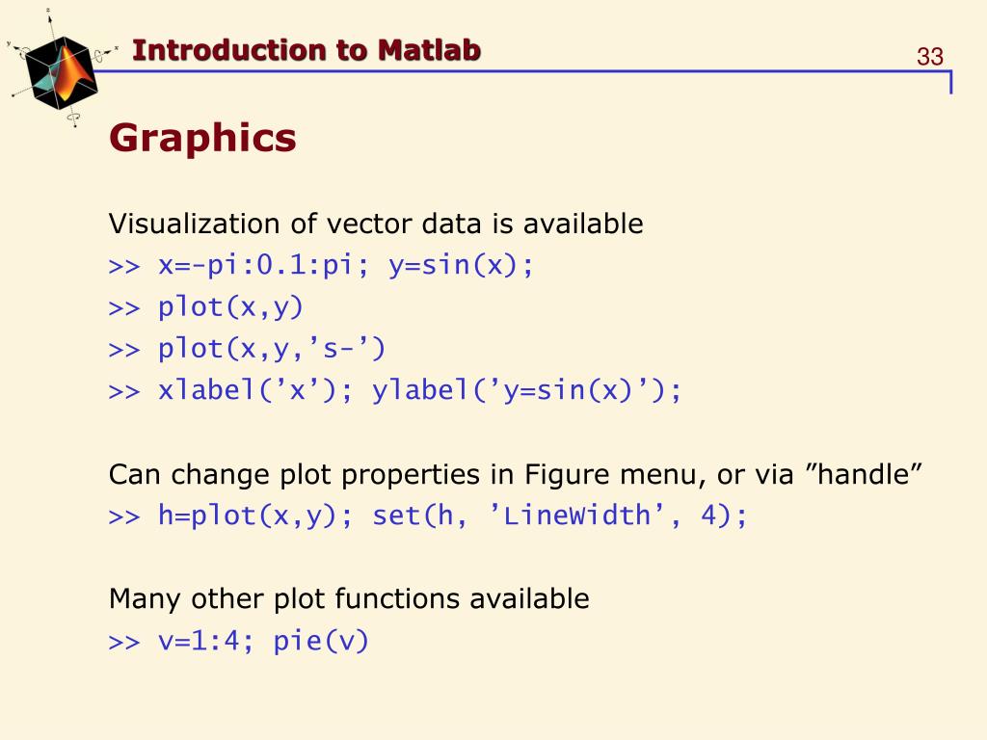Click the y=sin(x); assignment text
987x740 pixels.
tap(461, 265)
